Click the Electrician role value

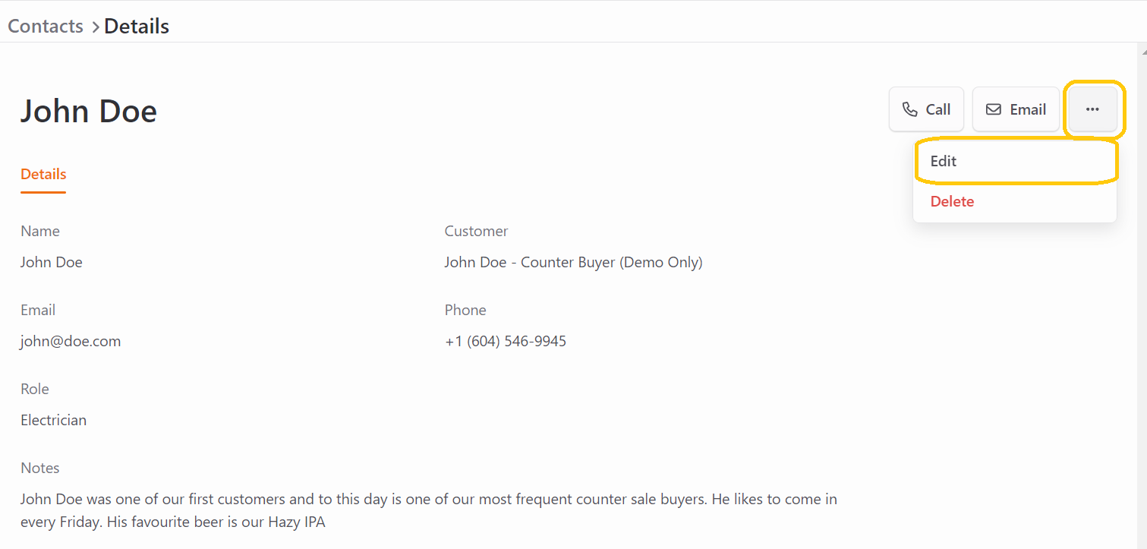(54, 420)
